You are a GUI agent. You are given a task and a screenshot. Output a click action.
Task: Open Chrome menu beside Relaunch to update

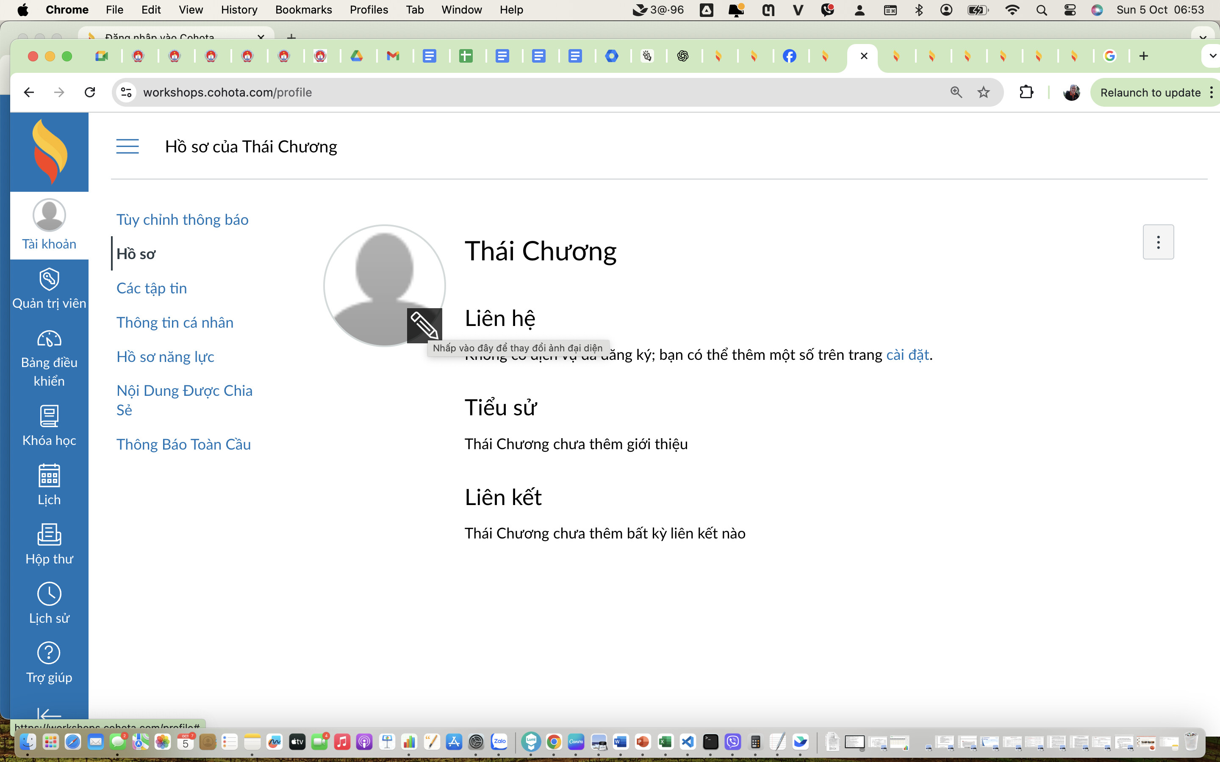[1211, 92]
